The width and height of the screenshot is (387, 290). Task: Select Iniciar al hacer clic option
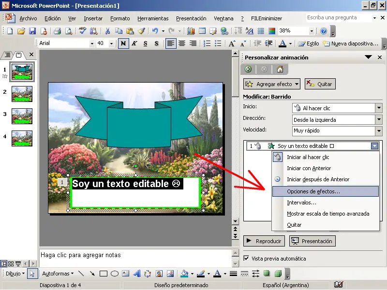[x=308, y=157]
